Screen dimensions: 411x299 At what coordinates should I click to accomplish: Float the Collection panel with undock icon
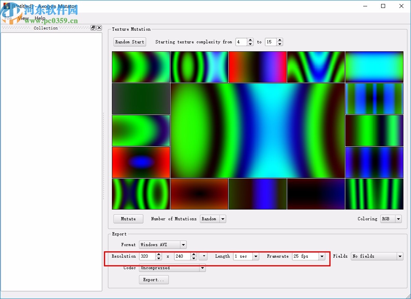point(93,28)
